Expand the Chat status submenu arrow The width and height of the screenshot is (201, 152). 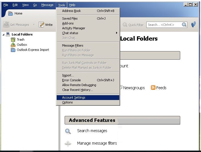116,33
